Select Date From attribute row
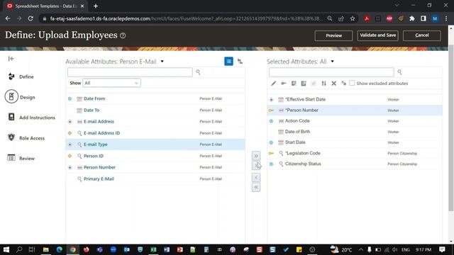The image size is (454, 255). click(155, 98)
